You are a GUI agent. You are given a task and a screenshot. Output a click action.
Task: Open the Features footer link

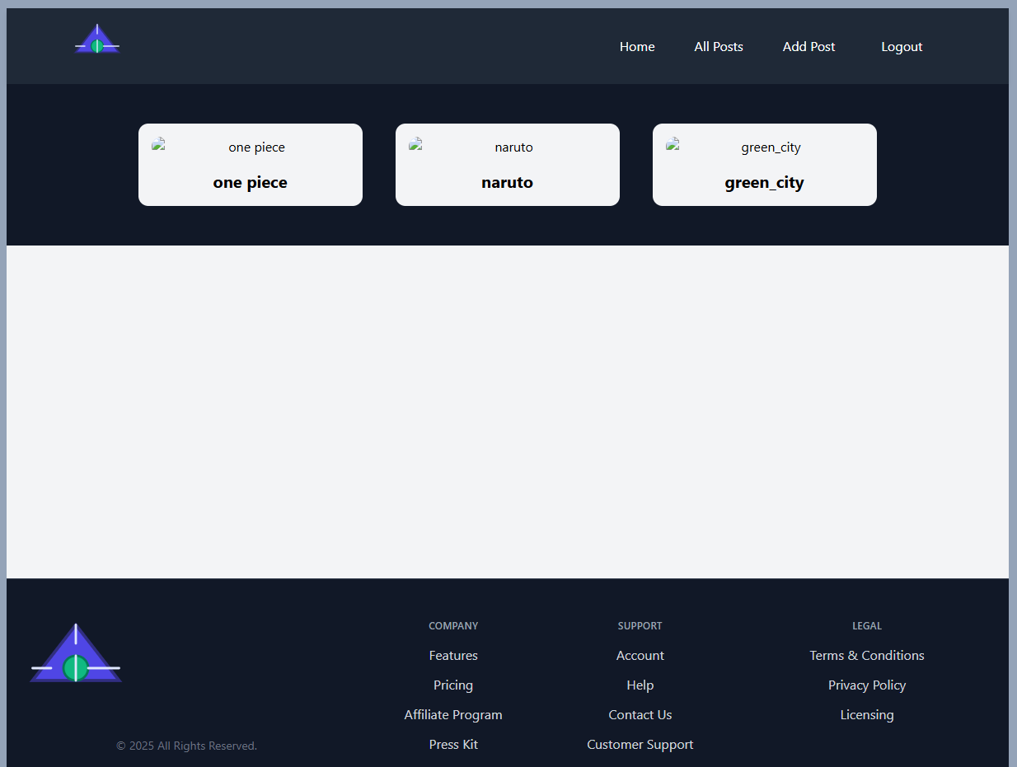[453, 656]
